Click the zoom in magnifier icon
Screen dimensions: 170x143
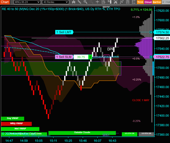85,2
